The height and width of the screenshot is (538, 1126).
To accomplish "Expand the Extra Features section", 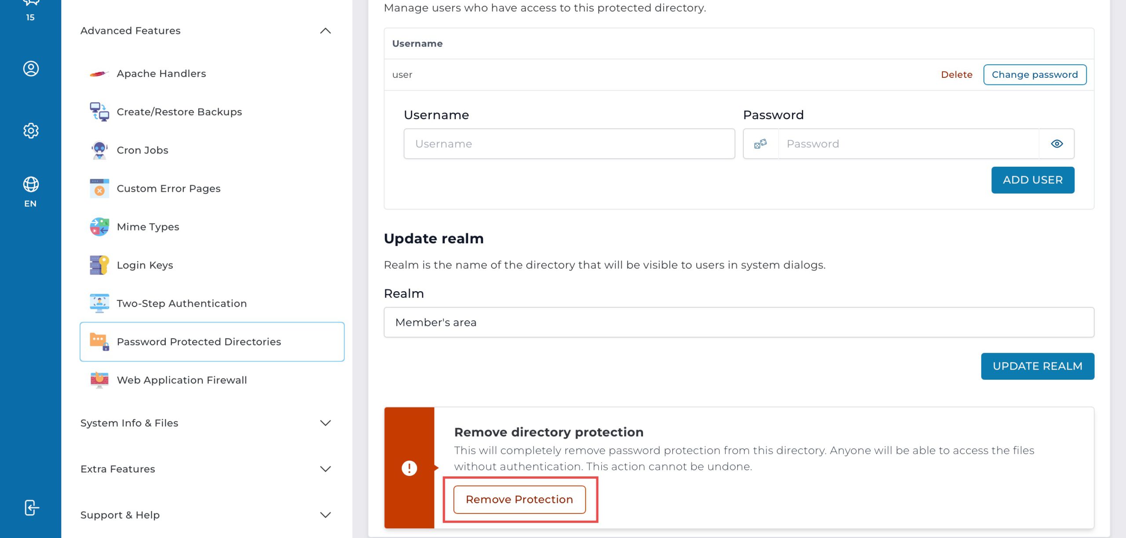I will (325, 469).
